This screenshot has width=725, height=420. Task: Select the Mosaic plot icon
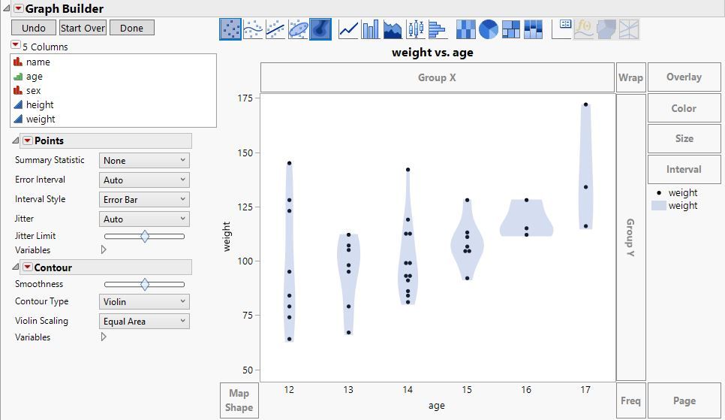[x=533, y=29]
